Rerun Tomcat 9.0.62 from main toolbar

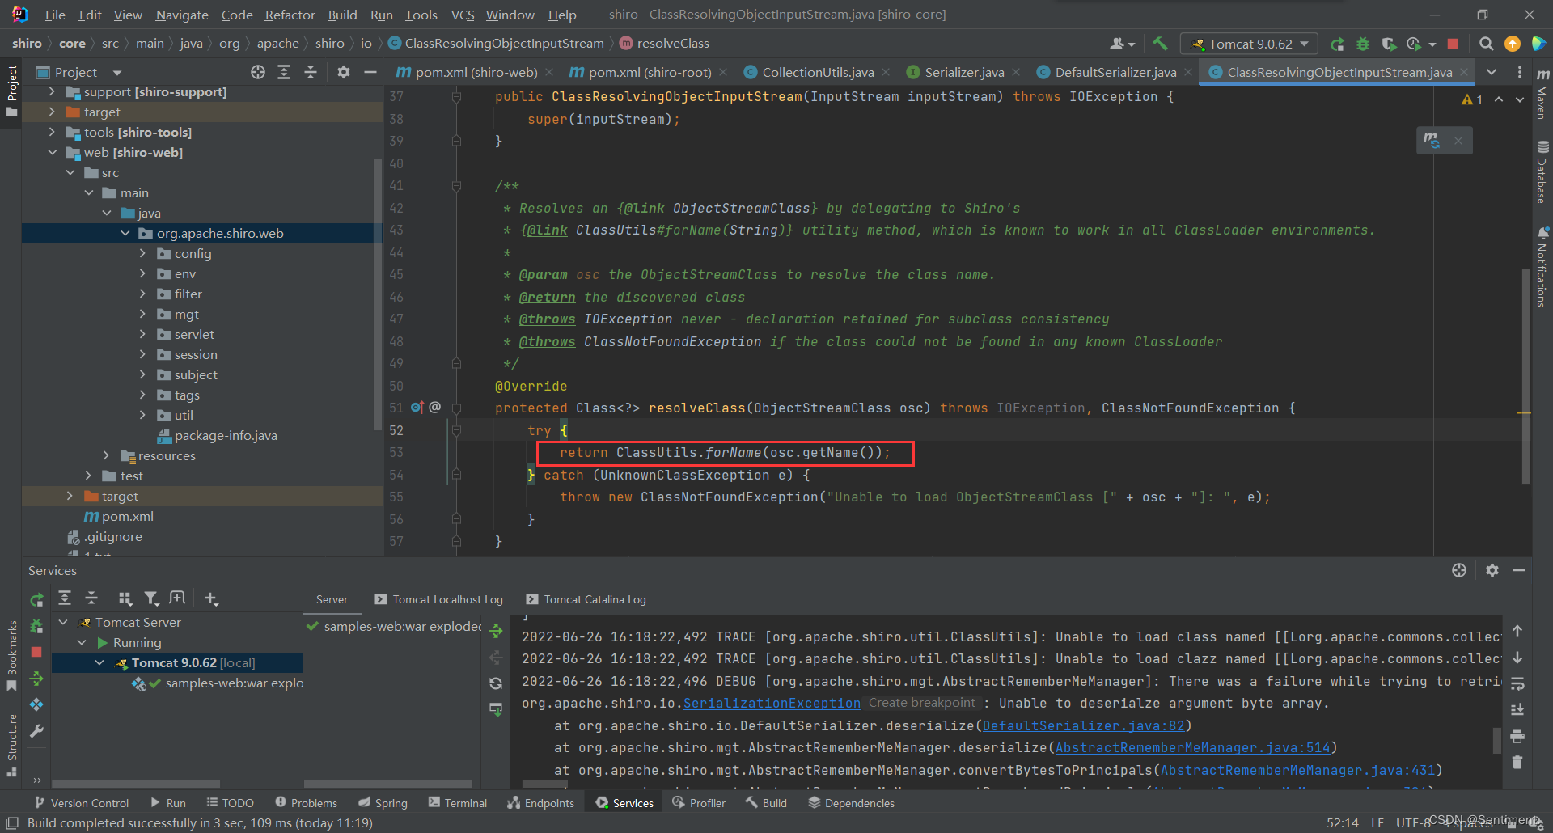(x=1337, y=44)
